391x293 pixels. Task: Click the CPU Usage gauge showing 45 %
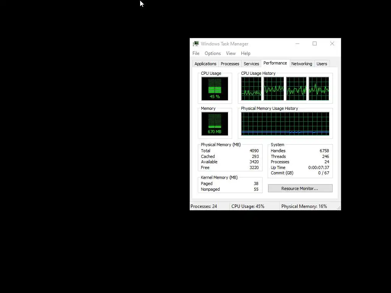point(215,89)
